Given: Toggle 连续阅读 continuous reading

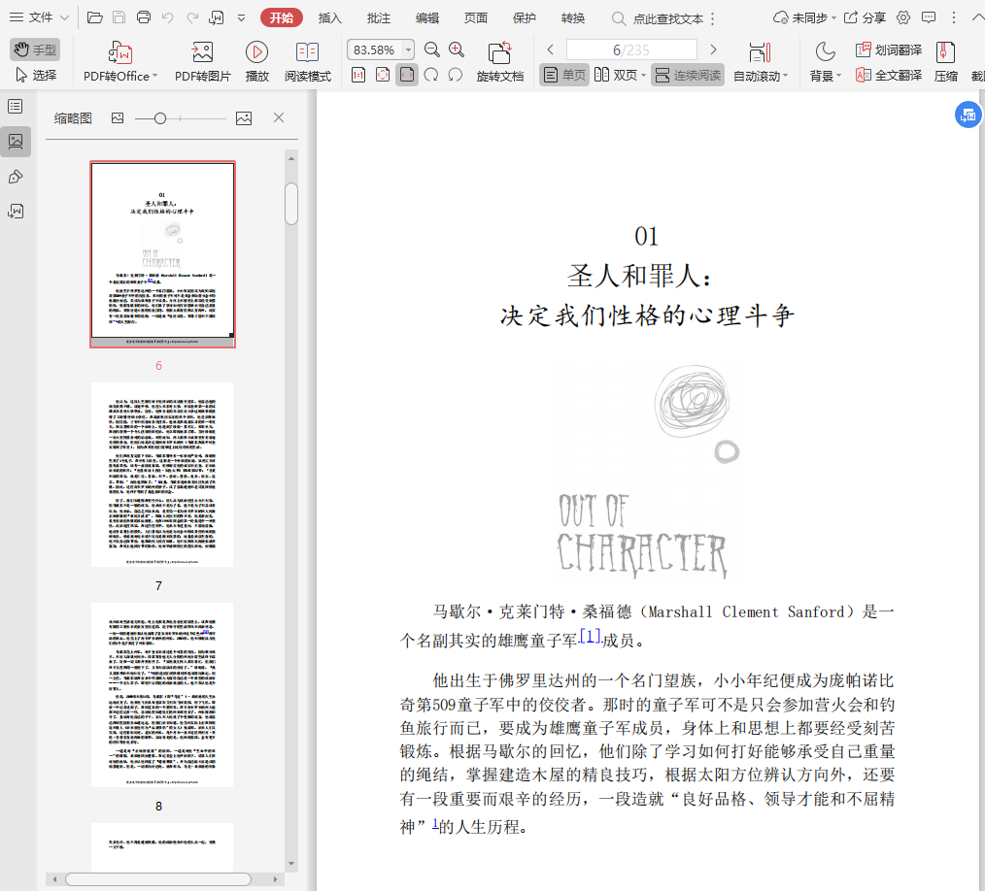Looking at the screenshot, I should pyautogui.click(x=688, y=76).
